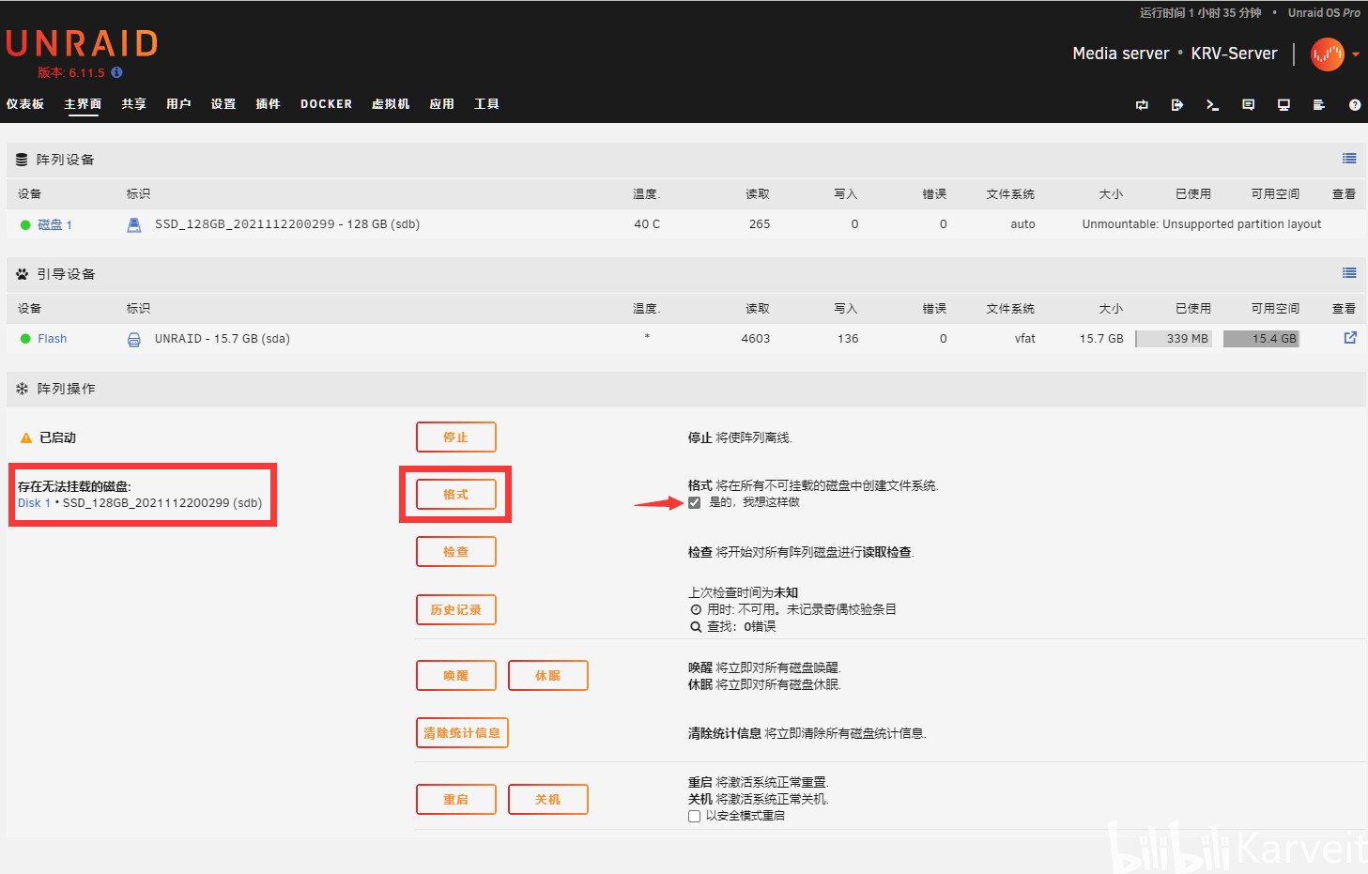Click the green status dot for 磁盘 1

25,224
